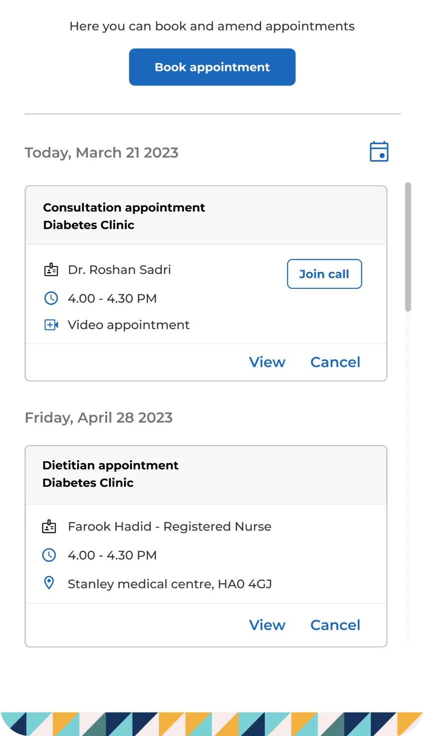View the Dietitian appointment details

pos(267,625)
